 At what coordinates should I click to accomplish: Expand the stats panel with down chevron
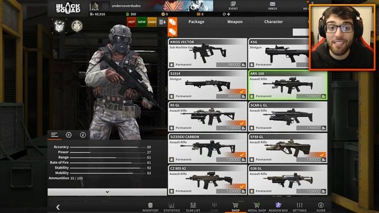click(107, 192)
